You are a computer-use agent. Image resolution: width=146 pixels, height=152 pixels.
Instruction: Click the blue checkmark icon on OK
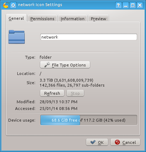pyautogui.click(x=93, y=142)
